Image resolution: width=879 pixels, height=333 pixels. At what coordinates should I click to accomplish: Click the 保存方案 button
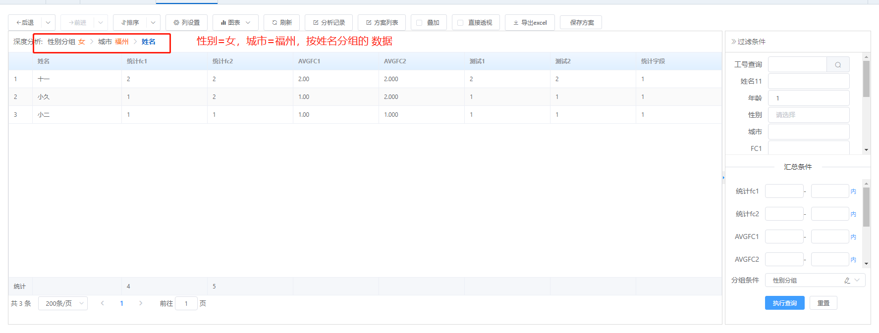click(x=581, y=23)
